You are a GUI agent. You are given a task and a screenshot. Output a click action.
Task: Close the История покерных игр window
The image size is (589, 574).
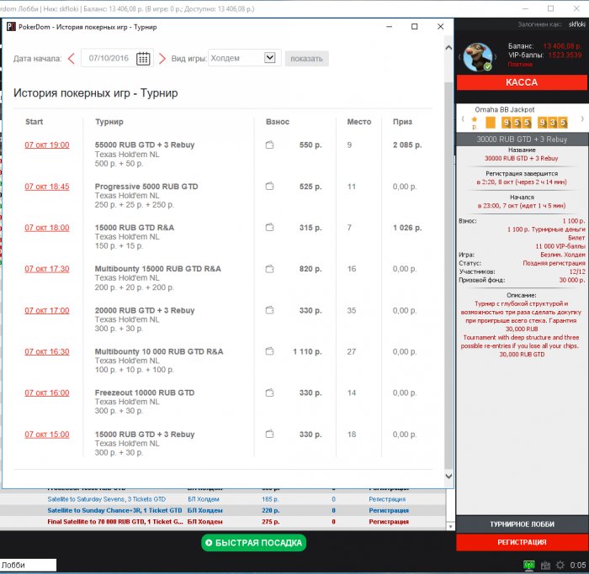pos(440,27)
